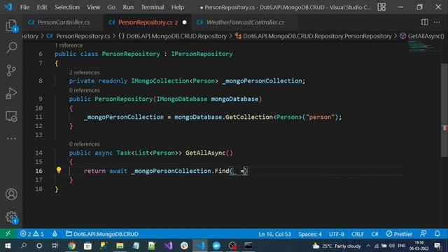Viewport: 448px width, 252px height.
Task: Click the Windows action center notification icon
Action: point(437,246)
